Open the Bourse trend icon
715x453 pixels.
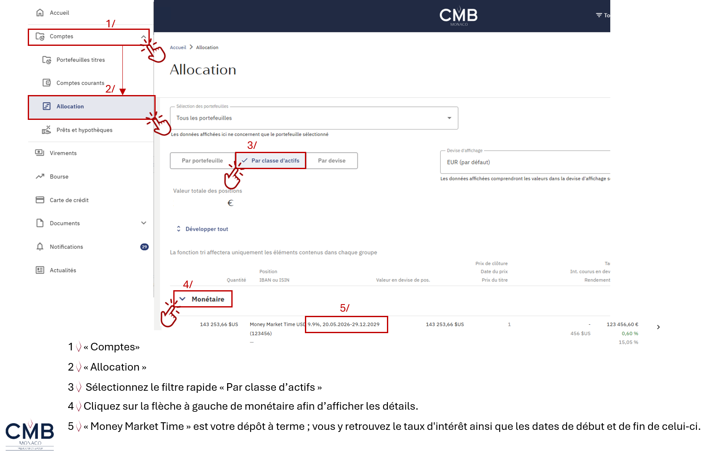[x=40, y=176]
